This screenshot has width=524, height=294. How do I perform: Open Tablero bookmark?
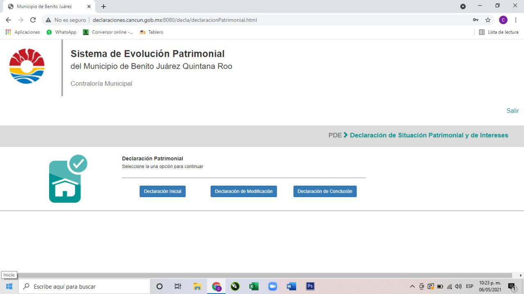[151, 32]
